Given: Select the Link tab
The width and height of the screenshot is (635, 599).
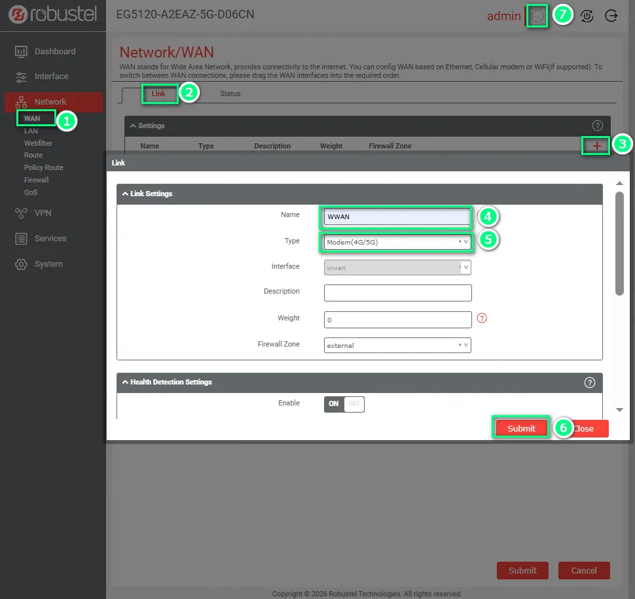Looking at the screenshot, I should click(158, 94).
